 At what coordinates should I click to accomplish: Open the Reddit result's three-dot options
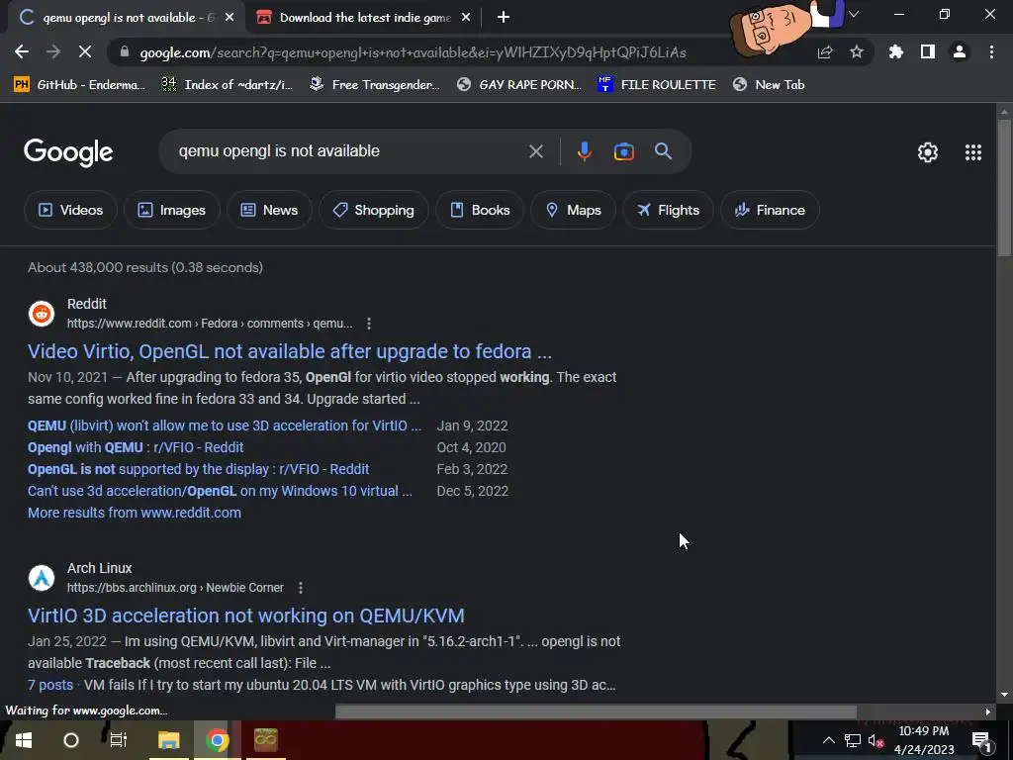[369, 324]
